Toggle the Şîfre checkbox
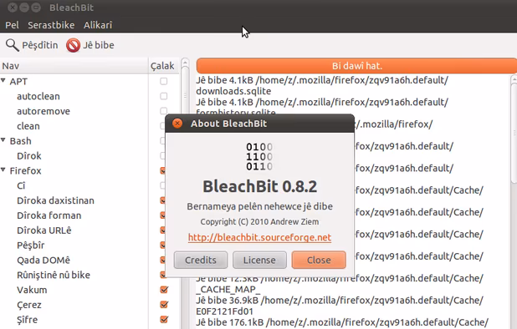The width and height of the screenshot is (517, 329). tap(164, 319)
